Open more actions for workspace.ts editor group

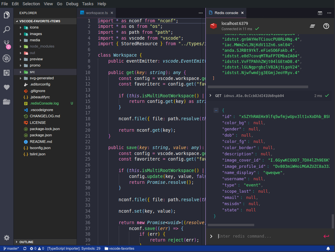click(x=201, y=13)
